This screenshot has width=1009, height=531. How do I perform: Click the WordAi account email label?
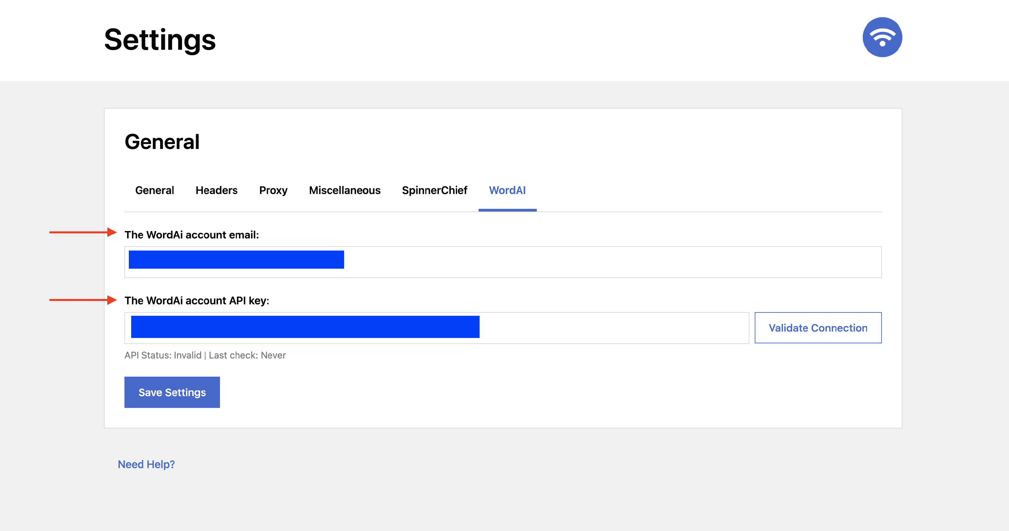click(x=191, y=235)
